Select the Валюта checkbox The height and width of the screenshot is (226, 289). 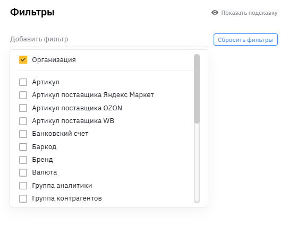23,172
